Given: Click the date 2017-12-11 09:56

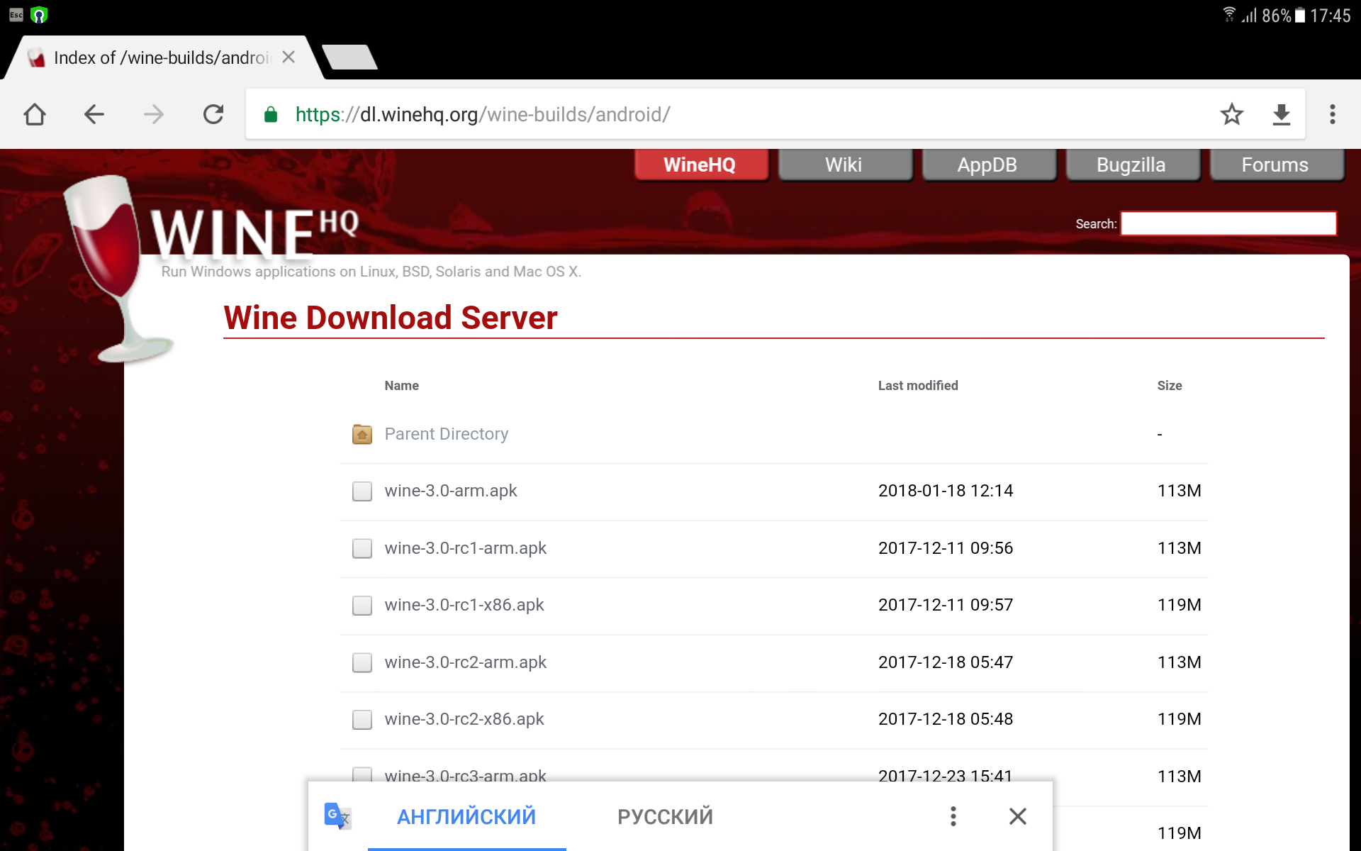Looking at the screenshot, I should pos(946,548).
